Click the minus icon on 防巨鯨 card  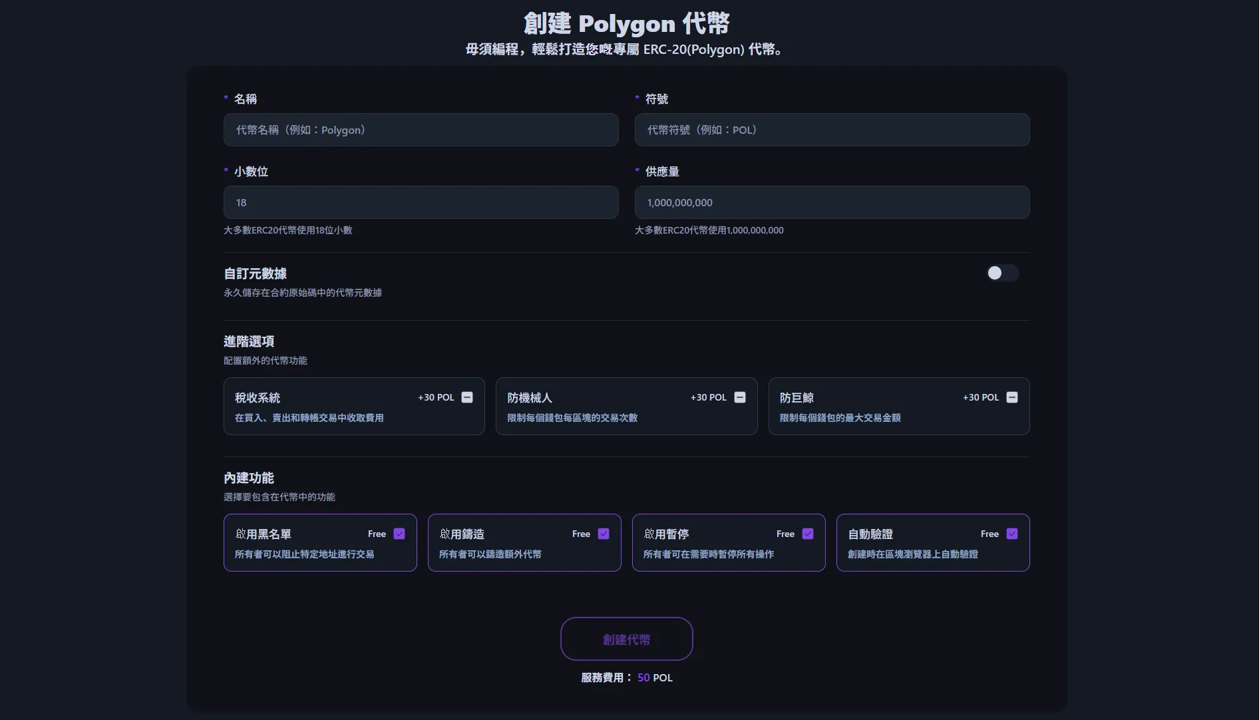1011,397
